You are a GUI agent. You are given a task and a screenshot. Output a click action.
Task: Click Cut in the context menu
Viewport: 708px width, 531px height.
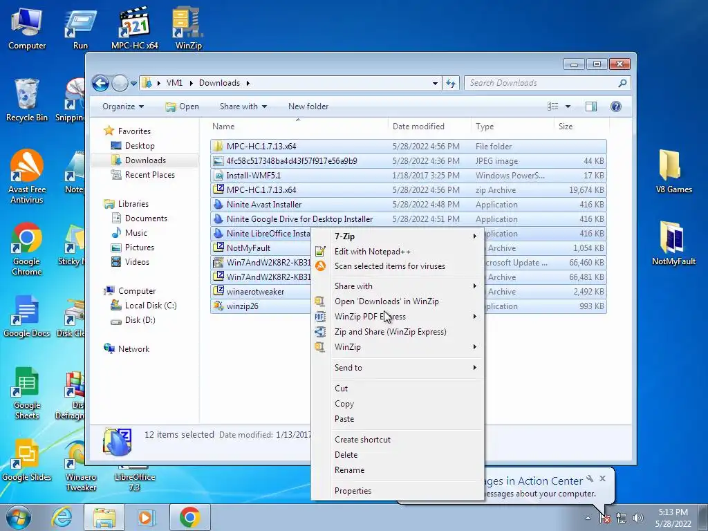coord(398,389)
